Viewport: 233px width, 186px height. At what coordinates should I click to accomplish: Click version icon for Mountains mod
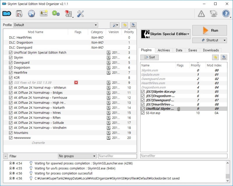pyautogui.click(x=109, y=133)
